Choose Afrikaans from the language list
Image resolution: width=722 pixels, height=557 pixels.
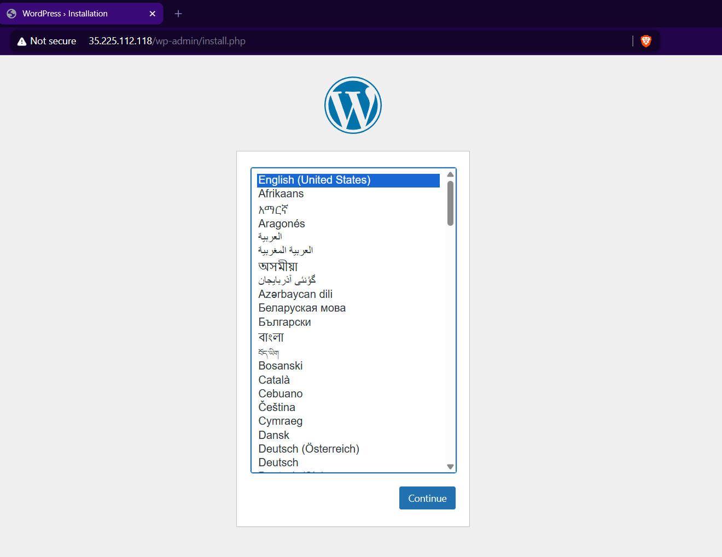point(281,194)
